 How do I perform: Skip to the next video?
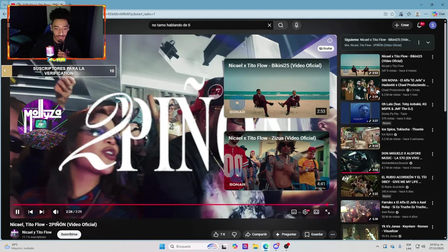(42, 212)
